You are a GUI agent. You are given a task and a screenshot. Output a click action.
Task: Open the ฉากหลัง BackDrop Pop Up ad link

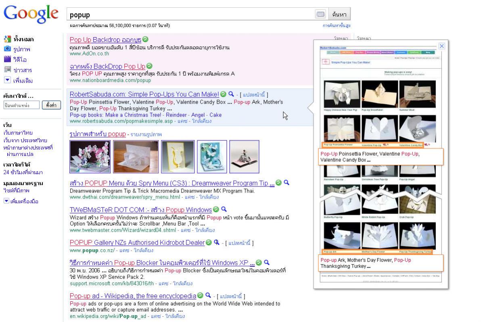click(x=107, y=66)
